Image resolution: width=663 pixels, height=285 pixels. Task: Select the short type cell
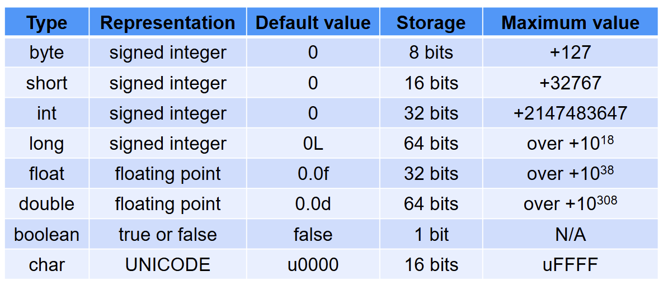(46, 83)
